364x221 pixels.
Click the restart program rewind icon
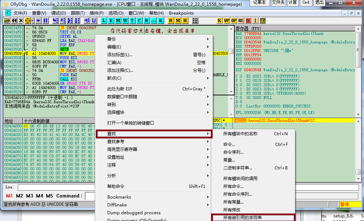(14, 21)
